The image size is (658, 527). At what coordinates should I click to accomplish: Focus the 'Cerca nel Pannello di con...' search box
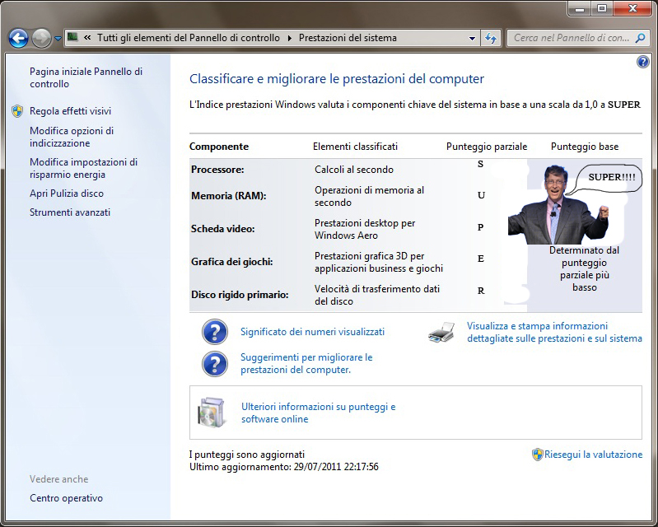(578, 38)
